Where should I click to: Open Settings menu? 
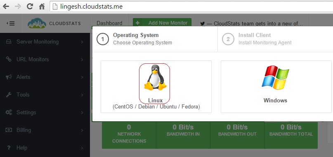point(45,112)
